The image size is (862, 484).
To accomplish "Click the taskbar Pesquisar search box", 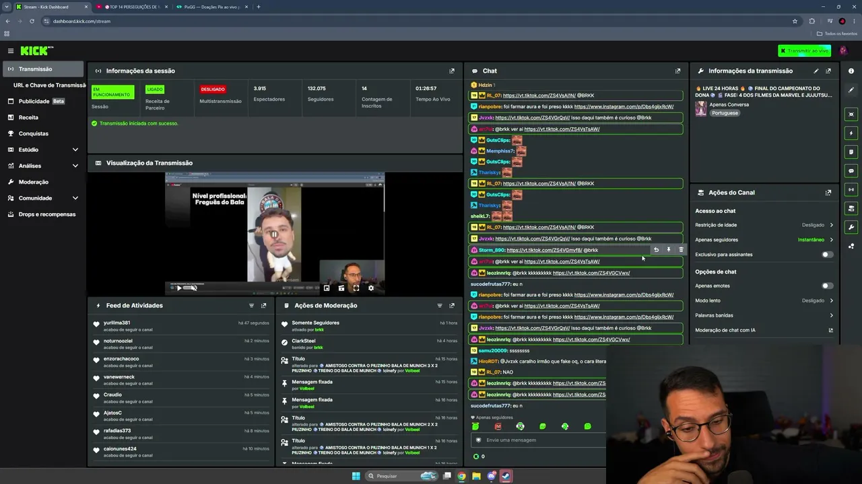I will pos(402,476).
